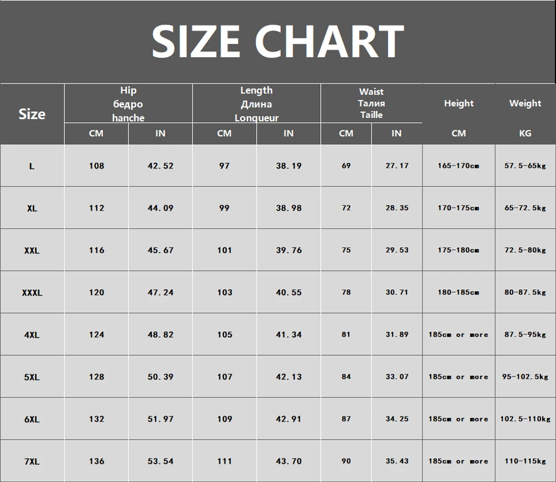Click the 7XL size row label

click(32, 461)
